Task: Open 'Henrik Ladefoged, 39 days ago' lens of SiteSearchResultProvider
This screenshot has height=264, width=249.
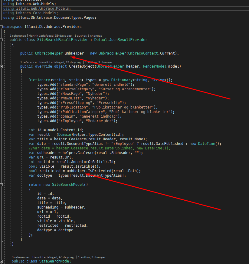Action: pos(50,36)
